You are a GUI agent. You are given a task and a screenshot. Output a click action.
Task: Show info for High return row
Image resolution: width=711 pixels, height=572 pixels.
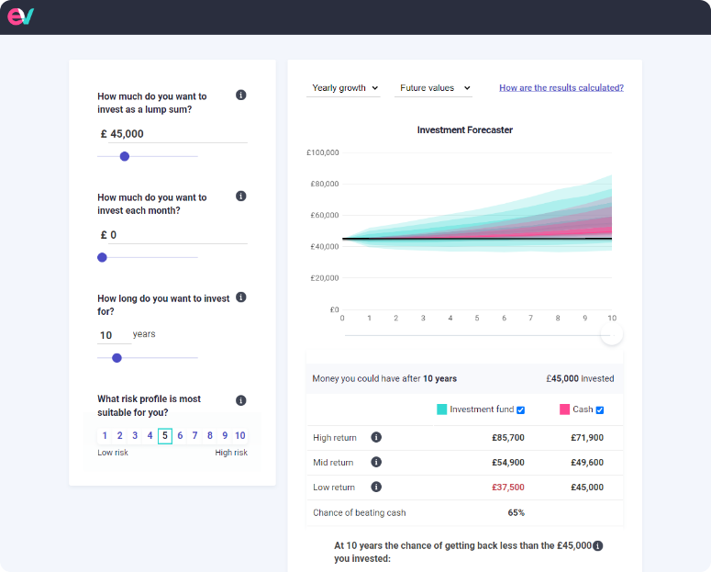[x=376, y=437]
